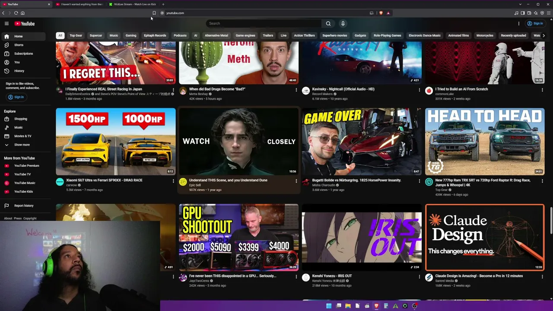
Task: Click the sidebar Sign in button
Action: click(16, 97)
